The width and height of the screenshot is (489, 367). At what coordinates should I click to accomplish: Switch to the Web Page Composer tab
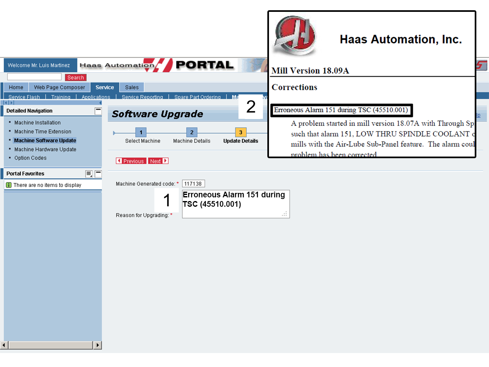pyautogui.click(x=59, y=87)
